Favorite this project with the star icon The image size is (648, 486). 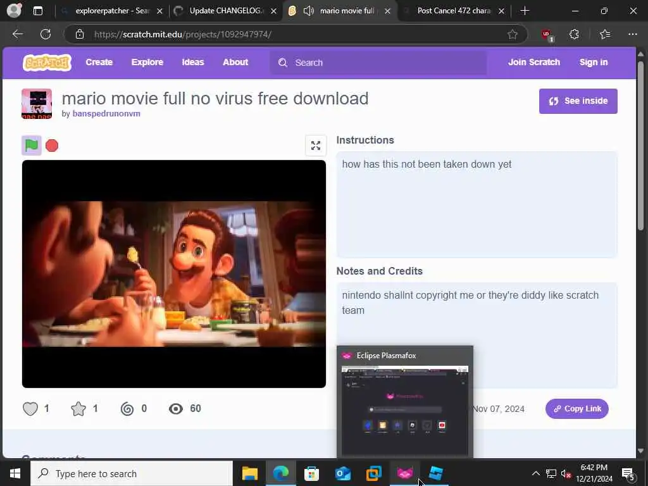coord(78,409)
